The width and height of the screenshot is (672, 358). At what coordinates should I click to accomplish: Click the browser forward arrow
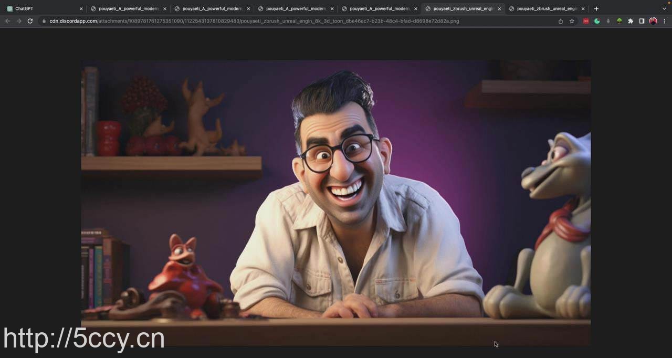pos(19,21)
